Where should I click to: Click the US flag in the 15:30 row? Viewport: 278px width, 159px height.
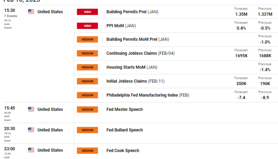coord(31,11)
